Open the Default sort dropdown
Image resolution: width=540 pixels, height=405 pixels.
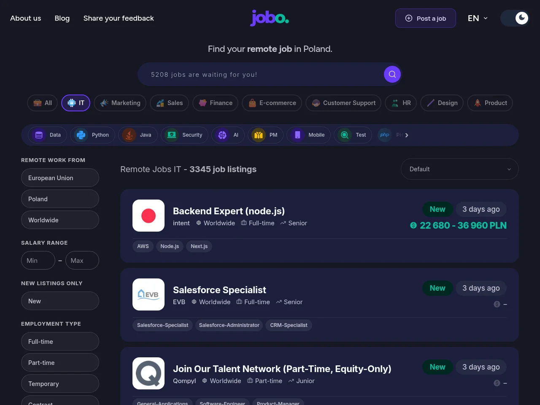coord(460,169)
